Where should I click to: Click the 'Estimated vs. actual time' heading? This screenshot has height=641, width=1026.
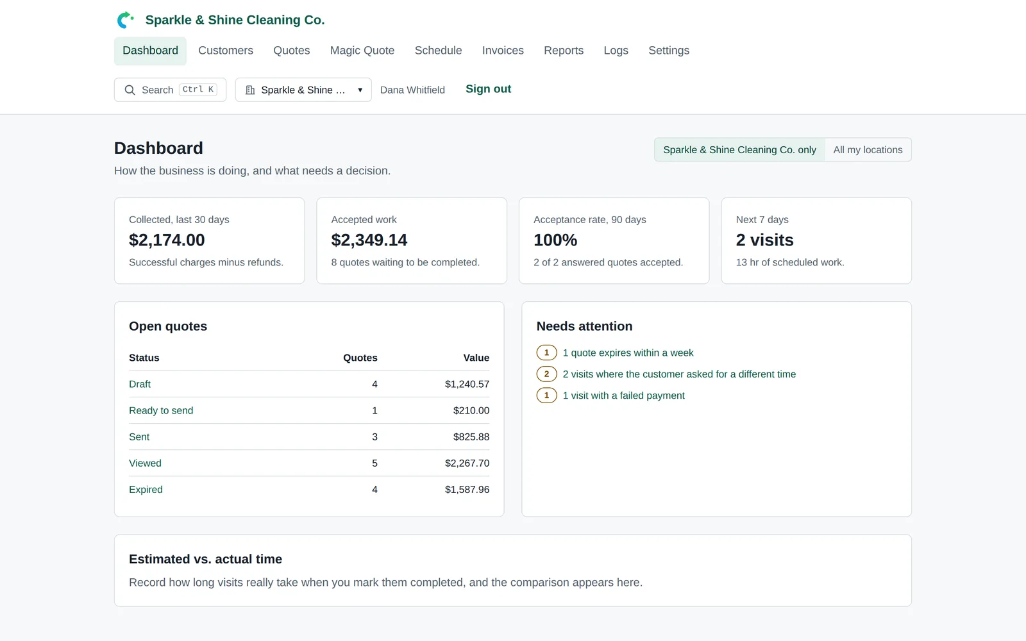click(205, 559)
